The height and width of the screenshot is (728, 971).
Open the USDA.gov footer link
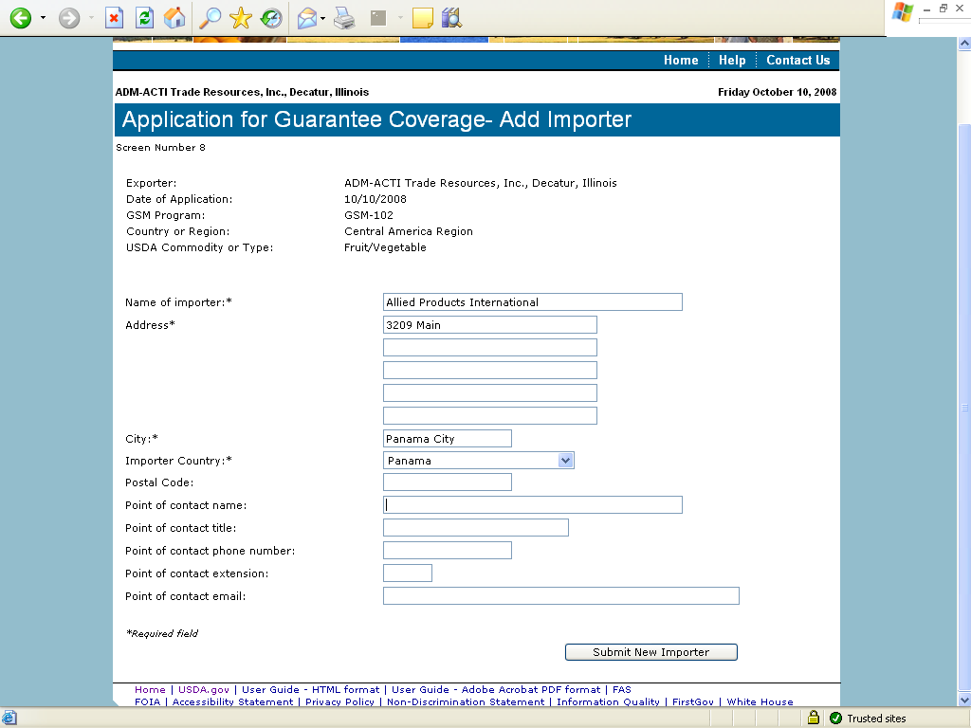(204, 690)
